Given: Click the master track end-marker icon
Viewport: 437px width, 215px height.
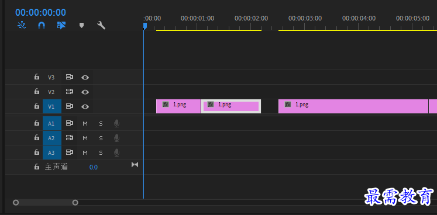Looking at the screenshot, I should [x=135, y=165].
